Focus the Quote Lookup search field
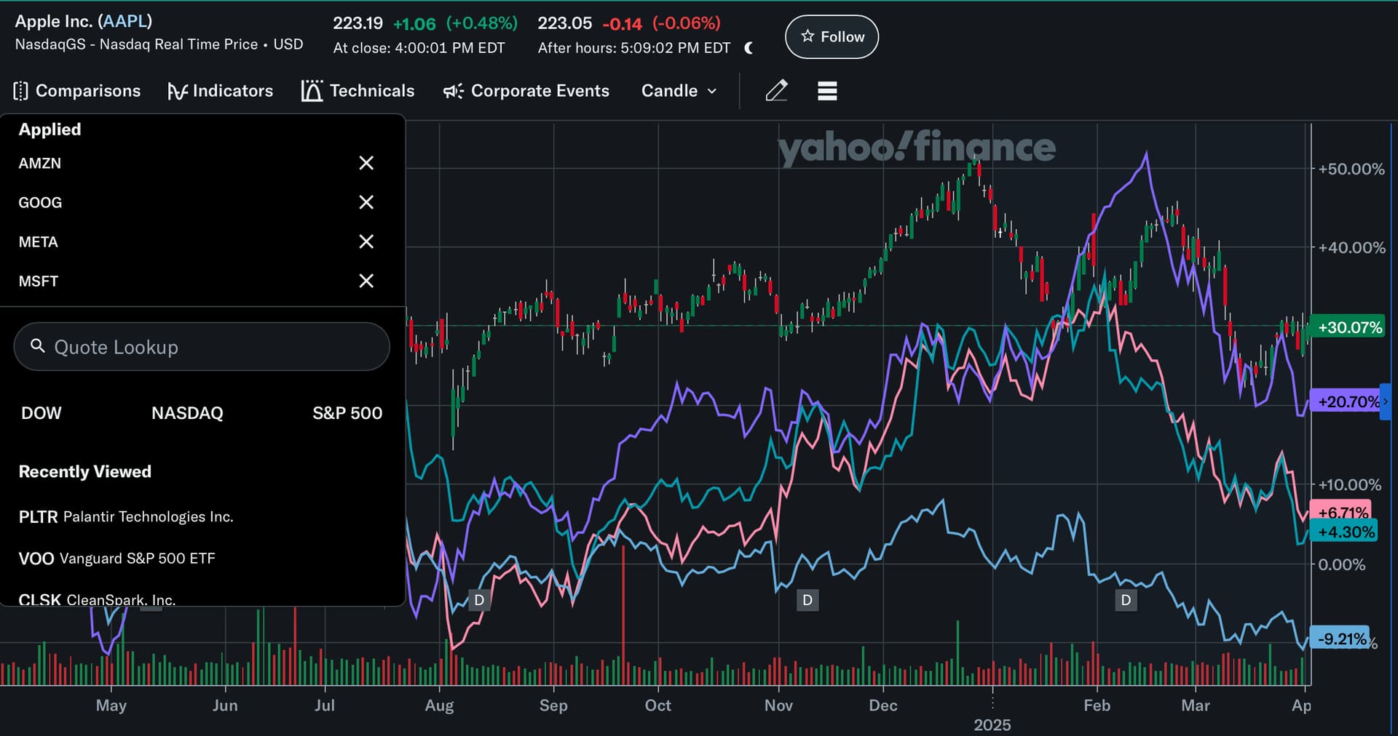The height and width of the screenshot is (736, 1398). click(x=202, y=347)
